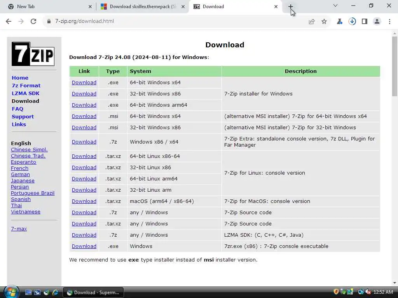The height and width of the screenshot is (298, 398).
Task: Open a new tab with plus button
Action: 291,7
